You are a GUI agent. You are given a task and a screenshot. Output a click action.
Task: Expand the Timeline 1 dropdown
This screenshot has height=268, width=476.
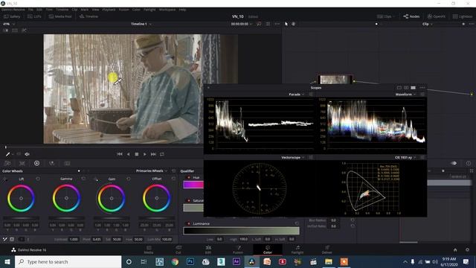tap(141, 24)
